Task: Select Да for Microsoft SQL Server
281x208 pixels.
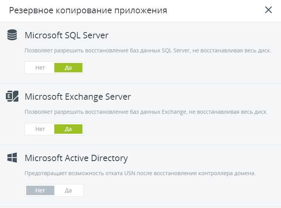Action: coord(68,68)
